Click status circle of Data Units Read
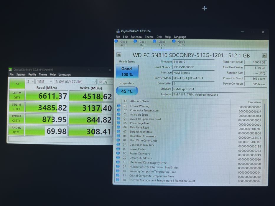 coord(118,127)
